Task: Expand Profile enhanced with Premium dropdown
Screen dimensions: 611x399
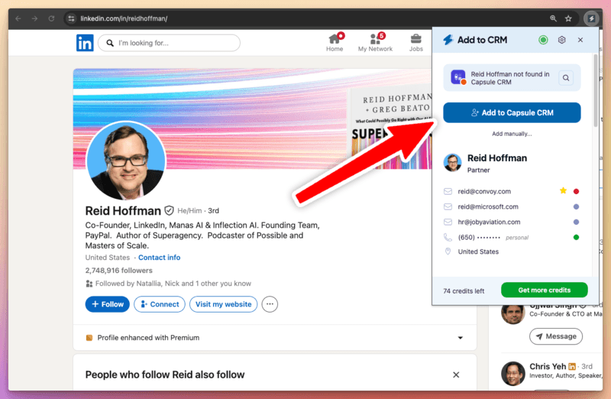Action: [x=461, y=338]
